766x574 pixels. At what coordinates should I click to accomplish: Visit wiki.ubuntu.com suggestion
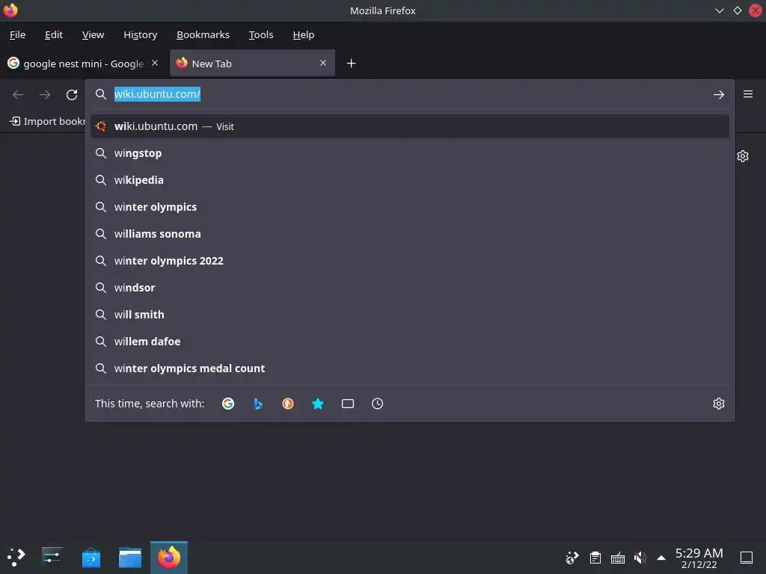pos(409,126)
